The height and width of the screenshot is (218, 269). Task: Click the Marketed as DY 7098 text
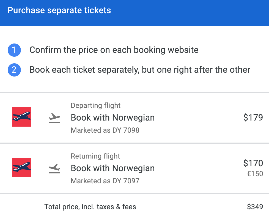coord(105,130)
